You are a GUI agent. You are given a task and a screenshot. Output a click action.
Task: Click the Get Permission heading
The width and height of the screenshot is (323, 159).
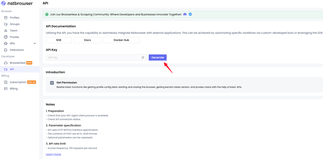point(67,83)
